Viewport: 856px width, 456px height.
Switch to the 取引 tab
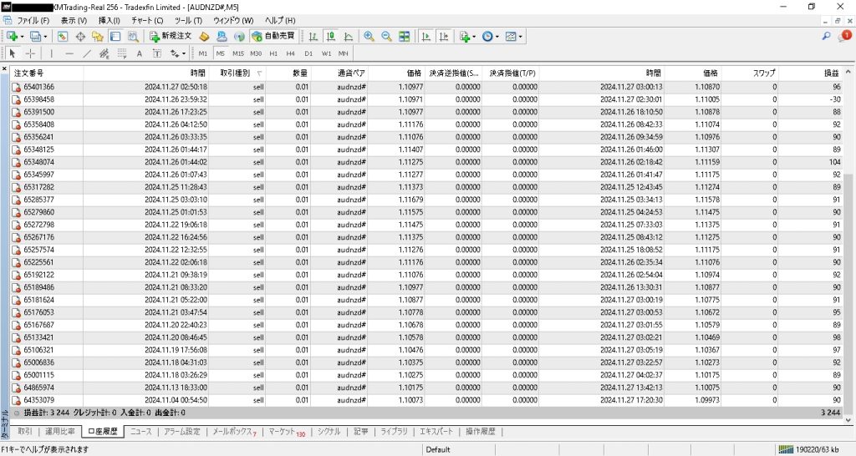click(25, 432)
